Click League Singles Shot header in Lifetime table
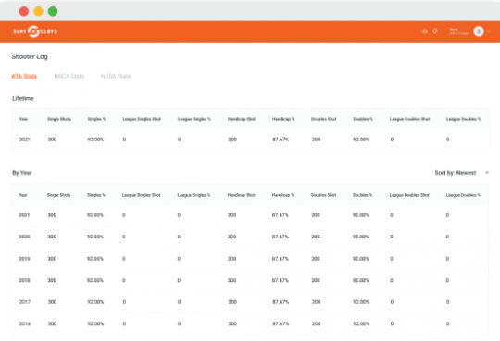This screenshot has width=500, height=341. [x=142, y=119]
